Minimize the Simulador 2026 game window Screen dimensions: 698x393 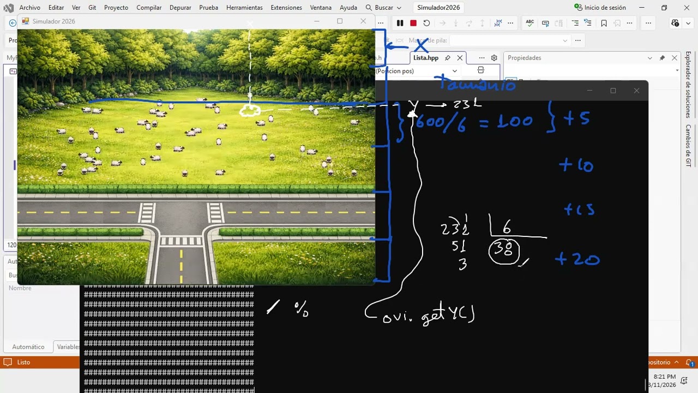tap(316, 21)
